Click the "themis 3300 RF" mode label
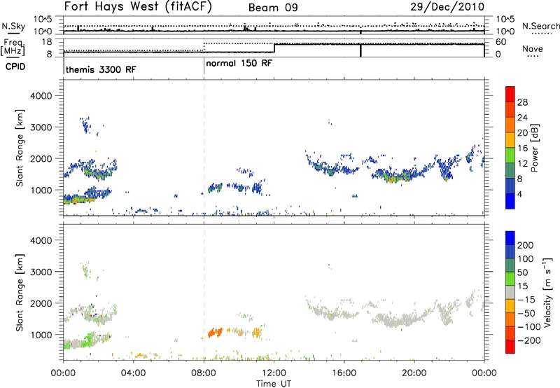Viewport: 560px width, 388px height. pos(101,69)
